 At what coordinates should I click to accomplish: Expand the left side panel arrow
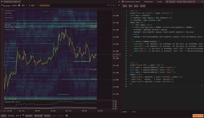tap(2, 9)
